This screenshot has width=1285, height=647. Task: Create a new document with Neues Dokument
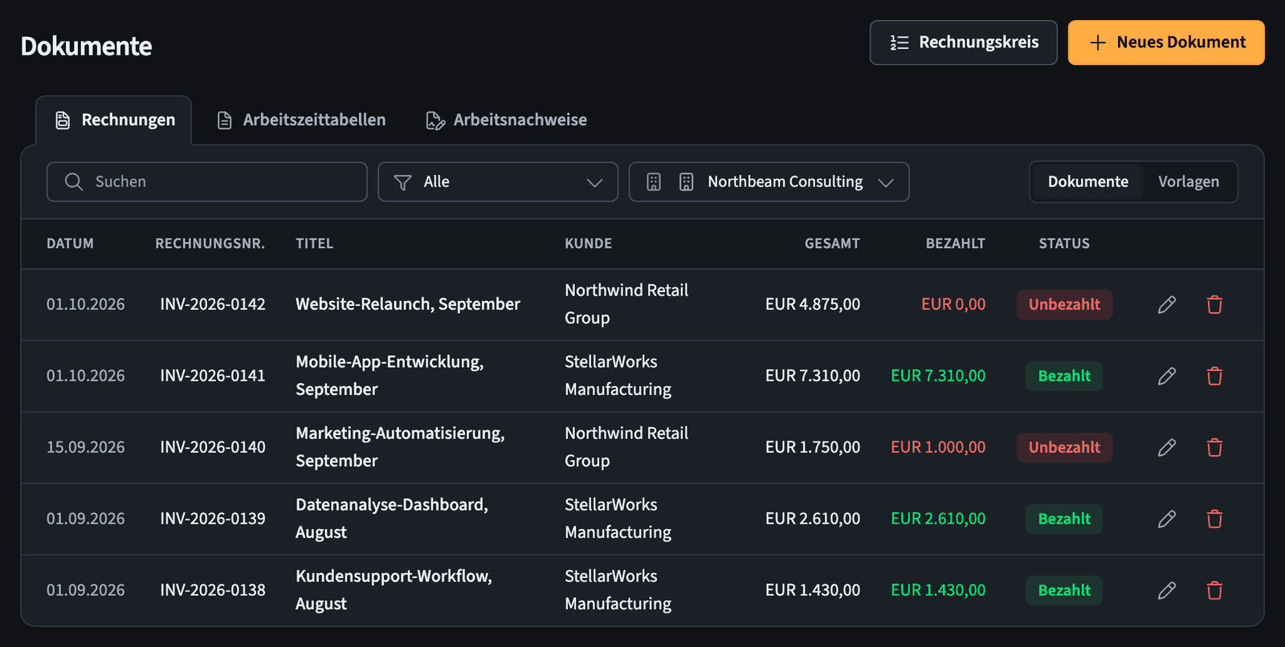(x=1166, y=43)
